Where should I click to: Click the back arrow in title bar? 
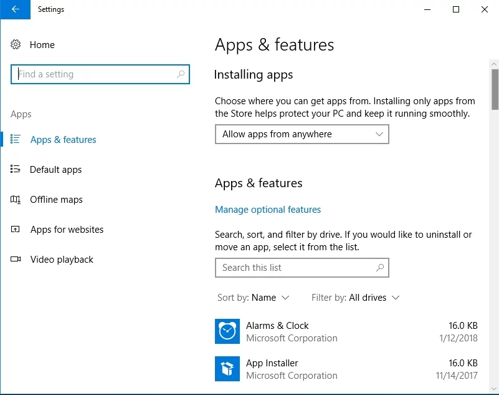pos(15,9)
